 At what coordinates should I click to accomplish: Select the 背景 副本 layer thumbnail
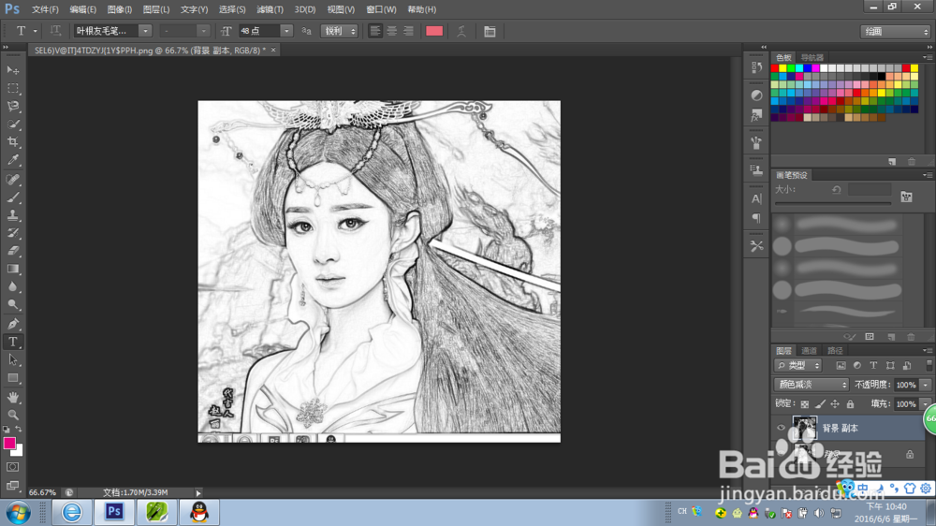(x=804, y=428)
